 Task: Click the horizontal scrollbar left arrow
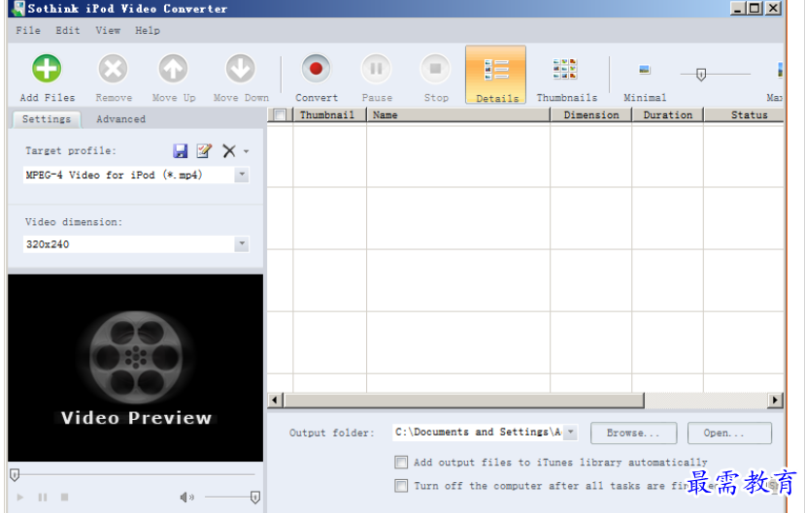point(275,400)
